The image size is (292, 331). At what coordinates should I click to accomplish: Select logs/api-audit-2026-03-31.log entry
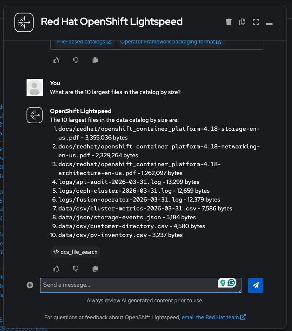(x=129, y=182)
